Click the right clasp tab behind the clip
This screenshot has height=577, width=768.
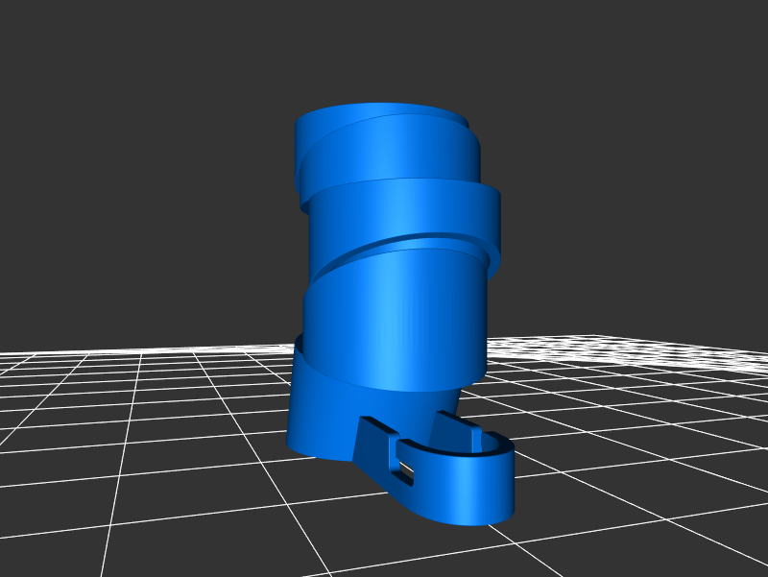coord(447,427)
